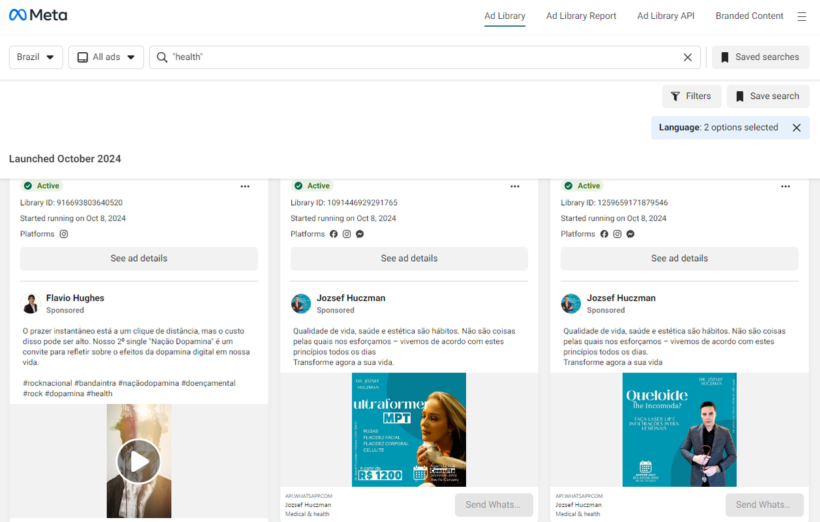
Task: Click the Save search button
Action: (768, 97)
